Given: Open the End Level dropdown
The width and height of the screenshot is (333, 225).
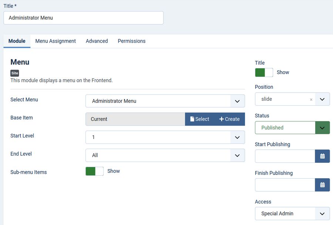Looking at the screenshot, I should click(237, 155).
